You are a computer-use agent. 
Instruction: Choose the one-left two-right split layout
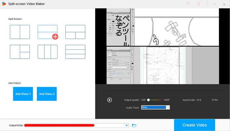point(20,52)
